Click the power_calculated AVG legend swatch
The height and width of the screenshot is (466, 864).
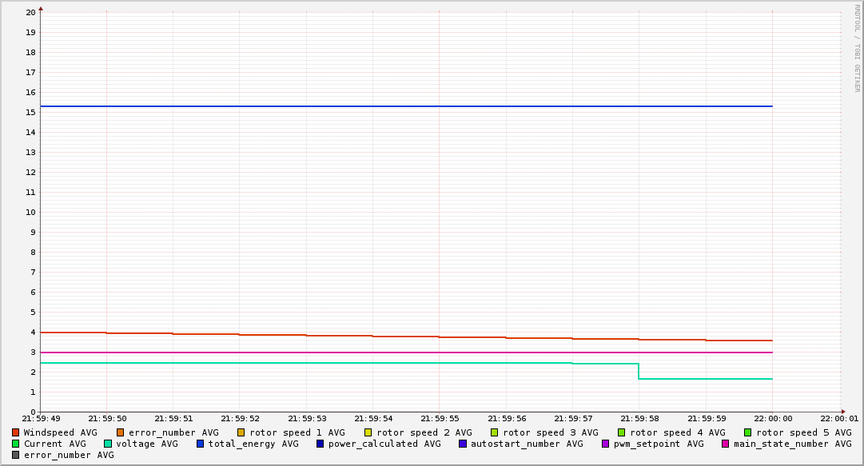(321, 444)
